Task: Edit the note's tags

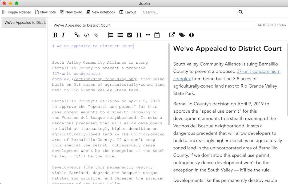Action: click(182, 35)
